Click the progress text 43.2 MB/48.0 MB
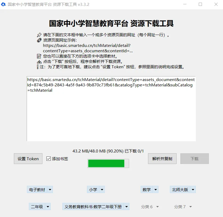The width and height of the screenshot is (223, 217). pos(89,151)
